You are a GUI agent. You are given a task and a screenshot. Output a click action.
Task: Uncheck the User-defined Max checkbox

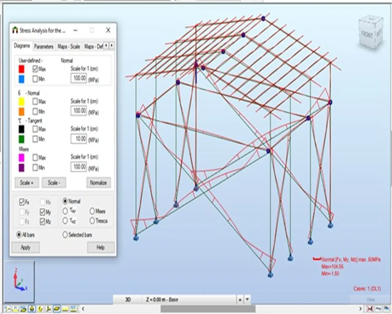point(35,69)
